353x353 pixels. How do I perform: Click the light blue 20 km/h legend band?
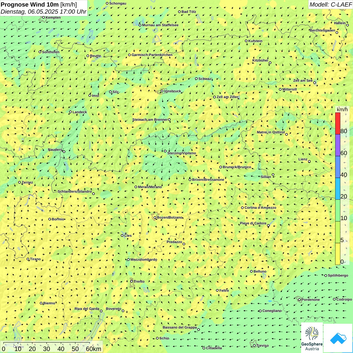tap(338, 189)
